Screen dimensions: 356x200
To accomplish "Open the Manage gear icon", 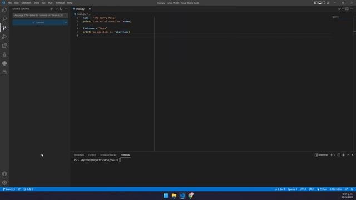I will pos(4,183).
